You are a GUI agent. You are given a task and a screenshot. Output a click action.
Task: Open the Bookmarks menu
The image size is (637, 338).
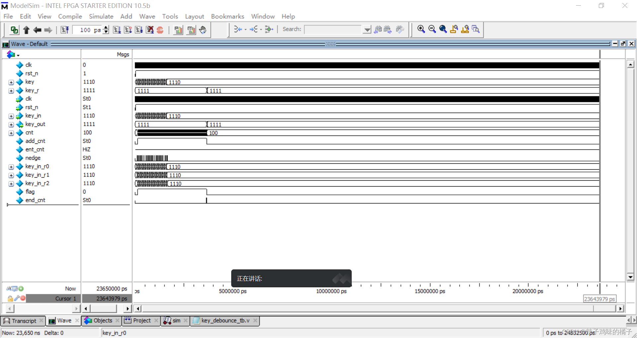click(228, 16)
